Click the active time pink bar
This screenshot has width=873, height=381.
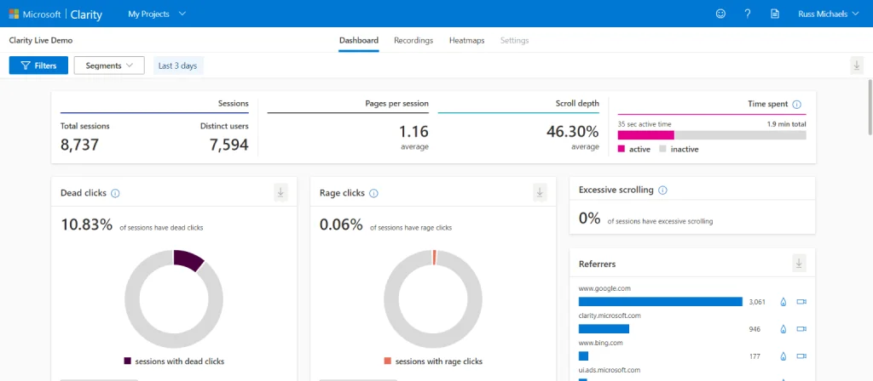[x=646, y=135]
